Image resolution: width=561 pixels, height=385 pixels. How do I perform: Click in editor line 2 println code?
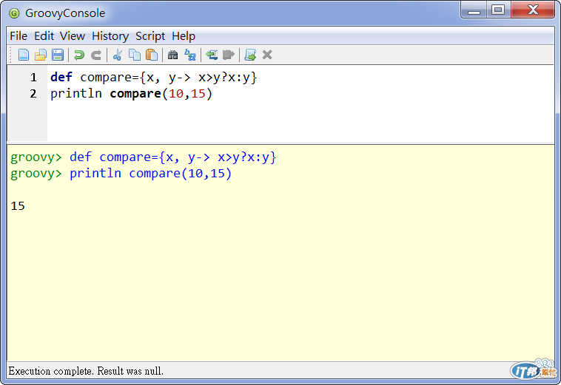(131, 94)
